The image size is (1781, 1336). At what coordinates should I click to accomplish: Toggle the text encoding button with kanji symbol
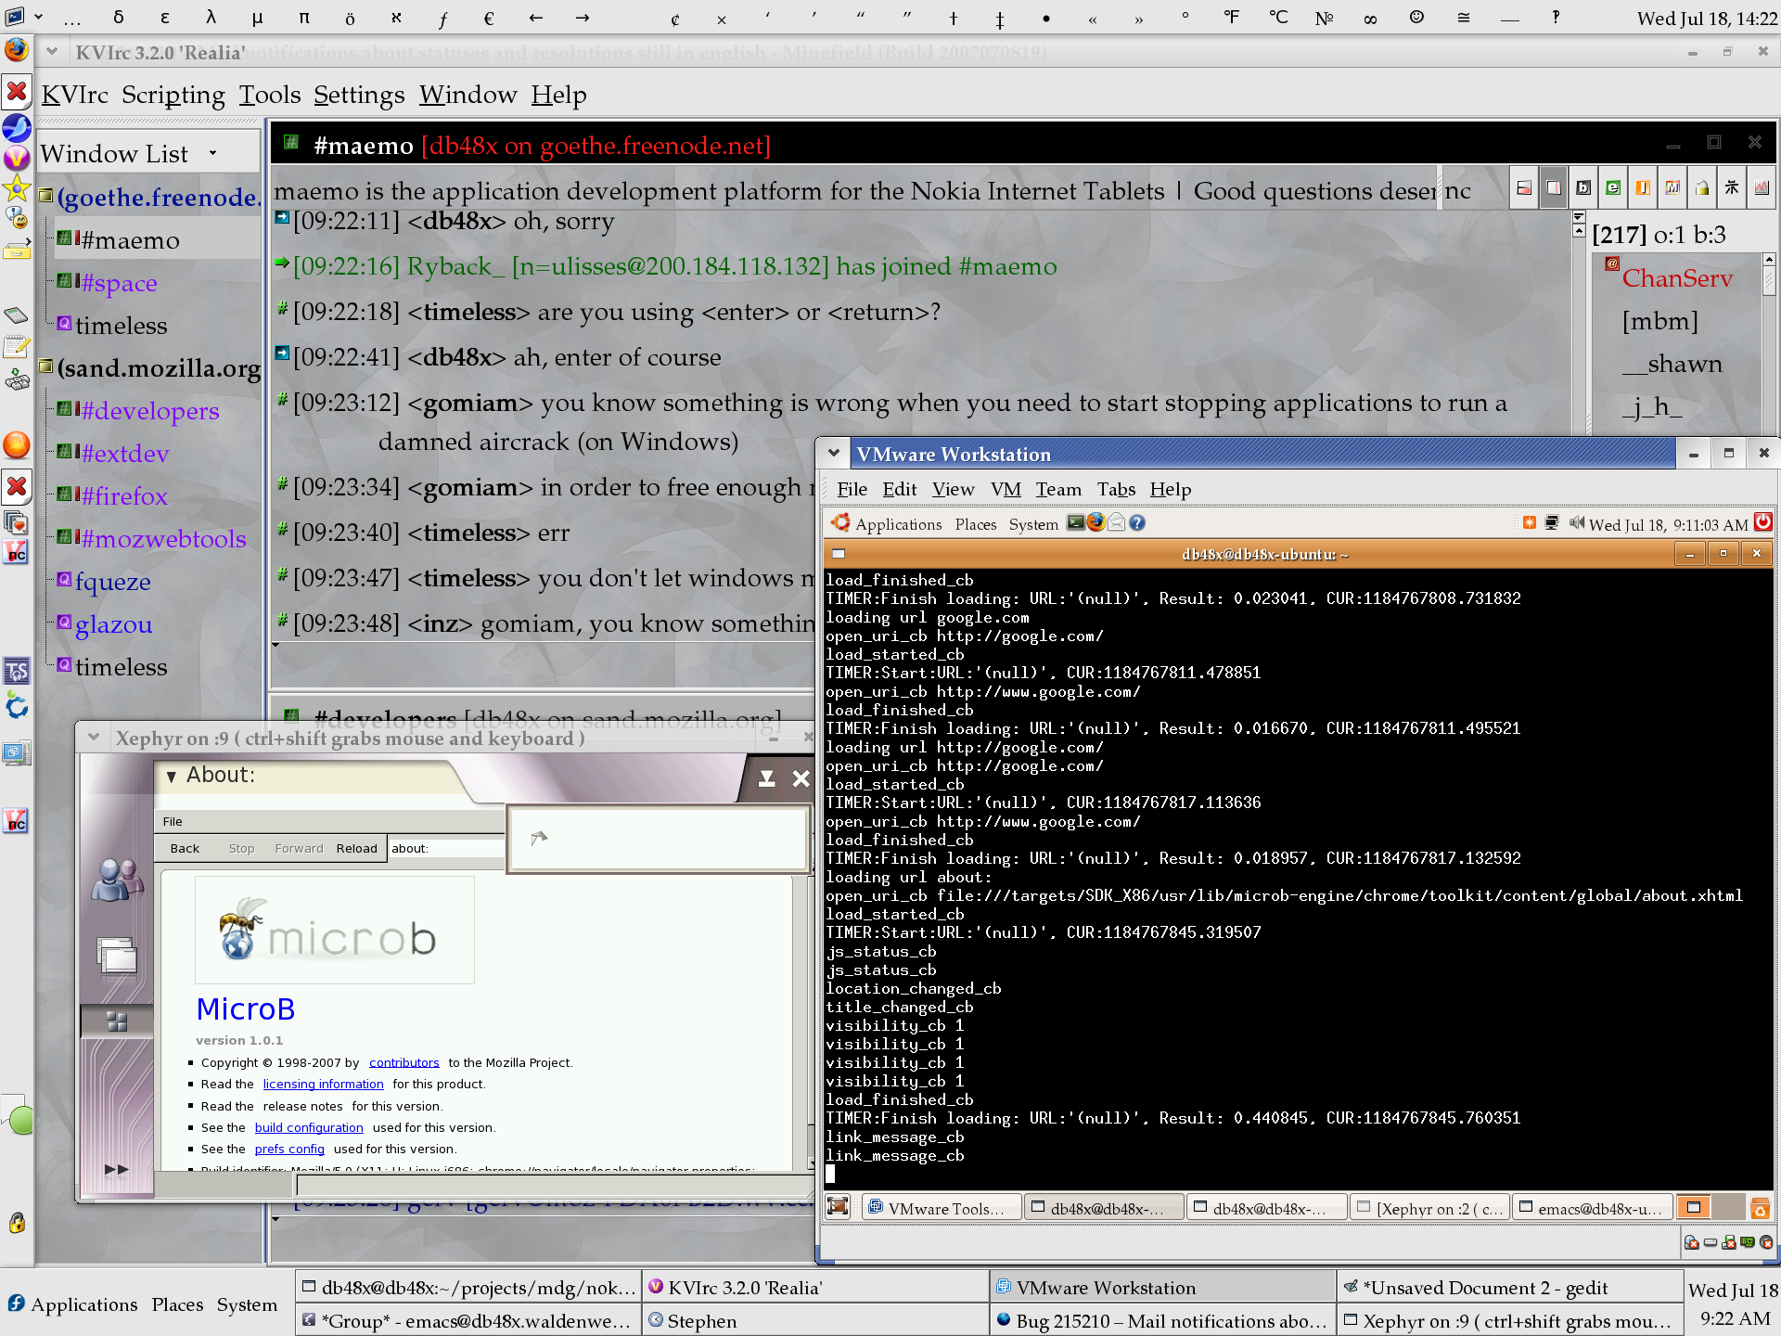1732,187
